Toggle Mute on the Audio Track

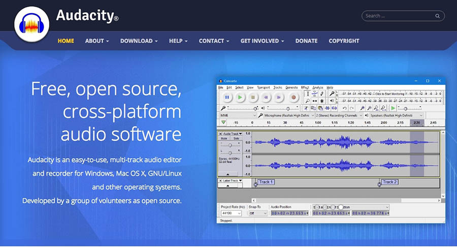(224, 139)
